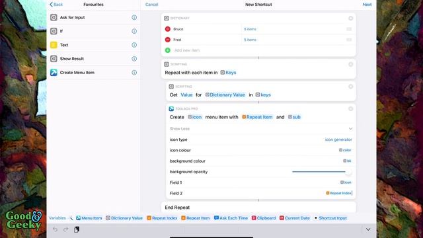
Task: Insert Shortcut Input variable
Action: pyautogui.click(x=330, y=218)
